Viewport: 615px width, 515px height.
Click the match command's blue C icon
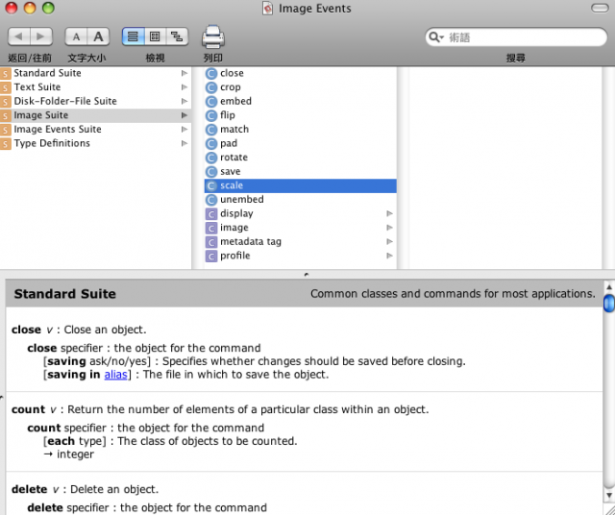coord(211,130)
